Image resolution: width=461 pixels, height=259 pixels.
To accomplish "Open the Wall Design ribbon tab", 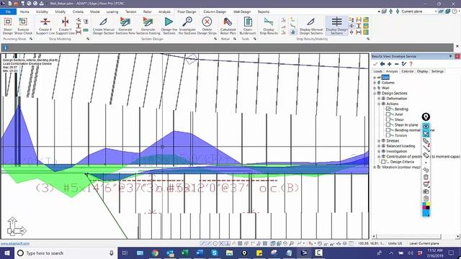I will 242,12.
